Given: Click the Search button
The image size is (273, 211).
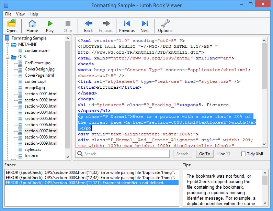Looking at the screenshot, I should pos(182,154).
